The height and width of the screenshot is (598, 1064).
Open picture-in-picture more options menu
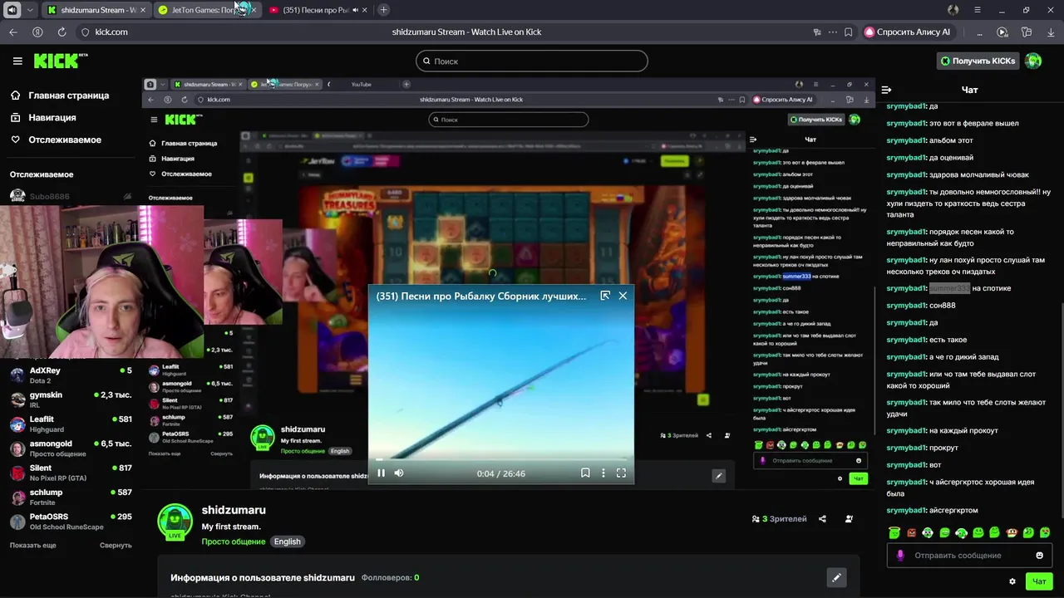pos(603,473)
